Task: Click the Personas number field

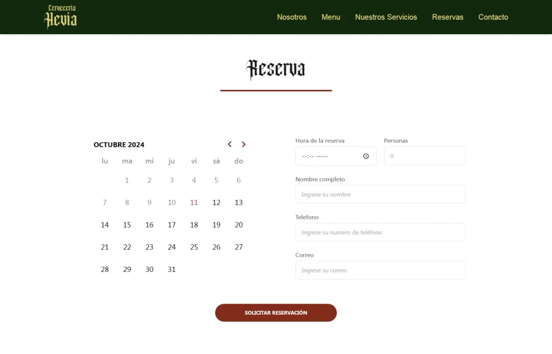Action: pos(425,156)
